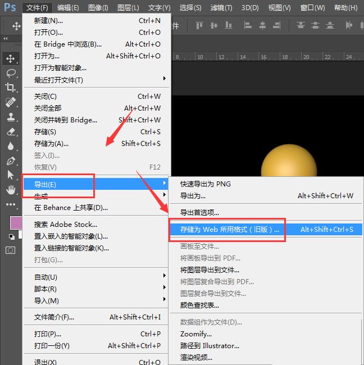
Task: Open the 文字(Y) menu
Action: [x=160, y=8]
